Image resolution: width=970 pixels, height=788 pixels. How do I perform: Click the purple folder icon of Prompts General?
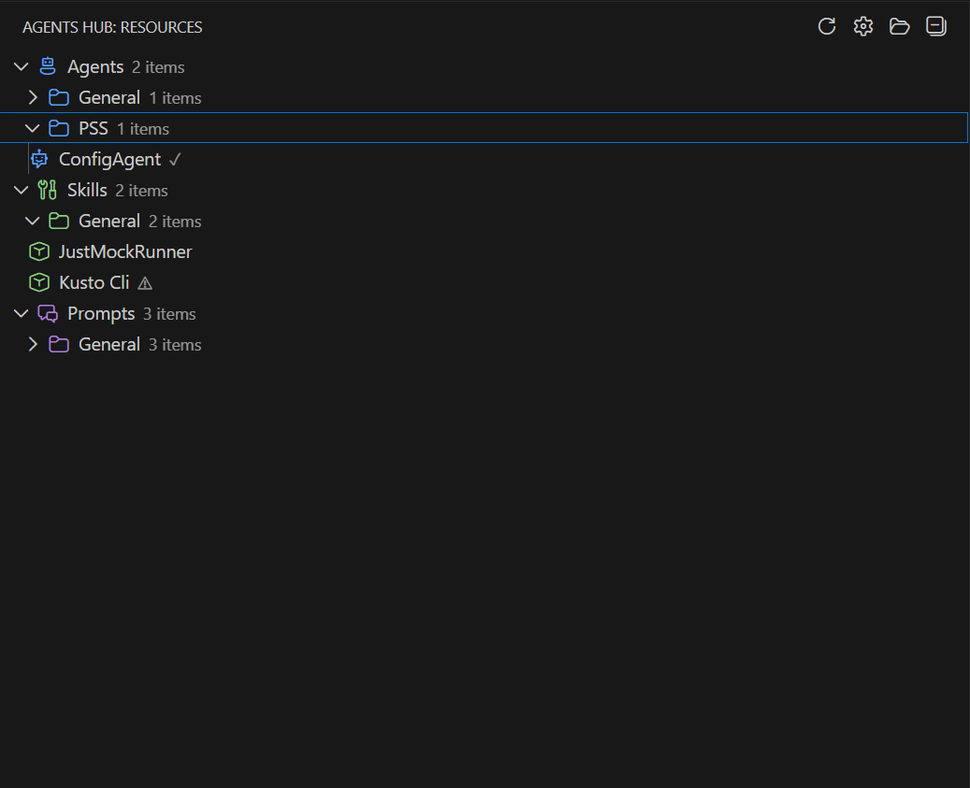click(59, 344)
